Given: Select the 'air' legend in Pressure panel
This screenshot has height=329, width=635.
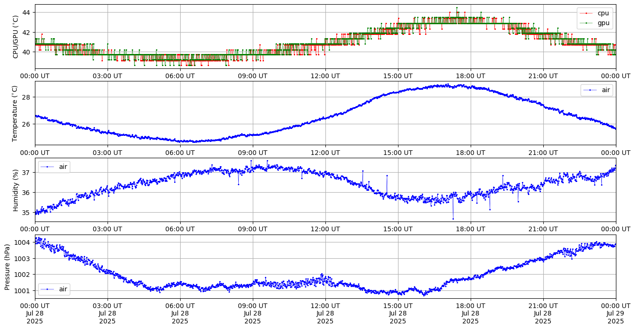Looking at the screenshot, I should pos(54,289).
